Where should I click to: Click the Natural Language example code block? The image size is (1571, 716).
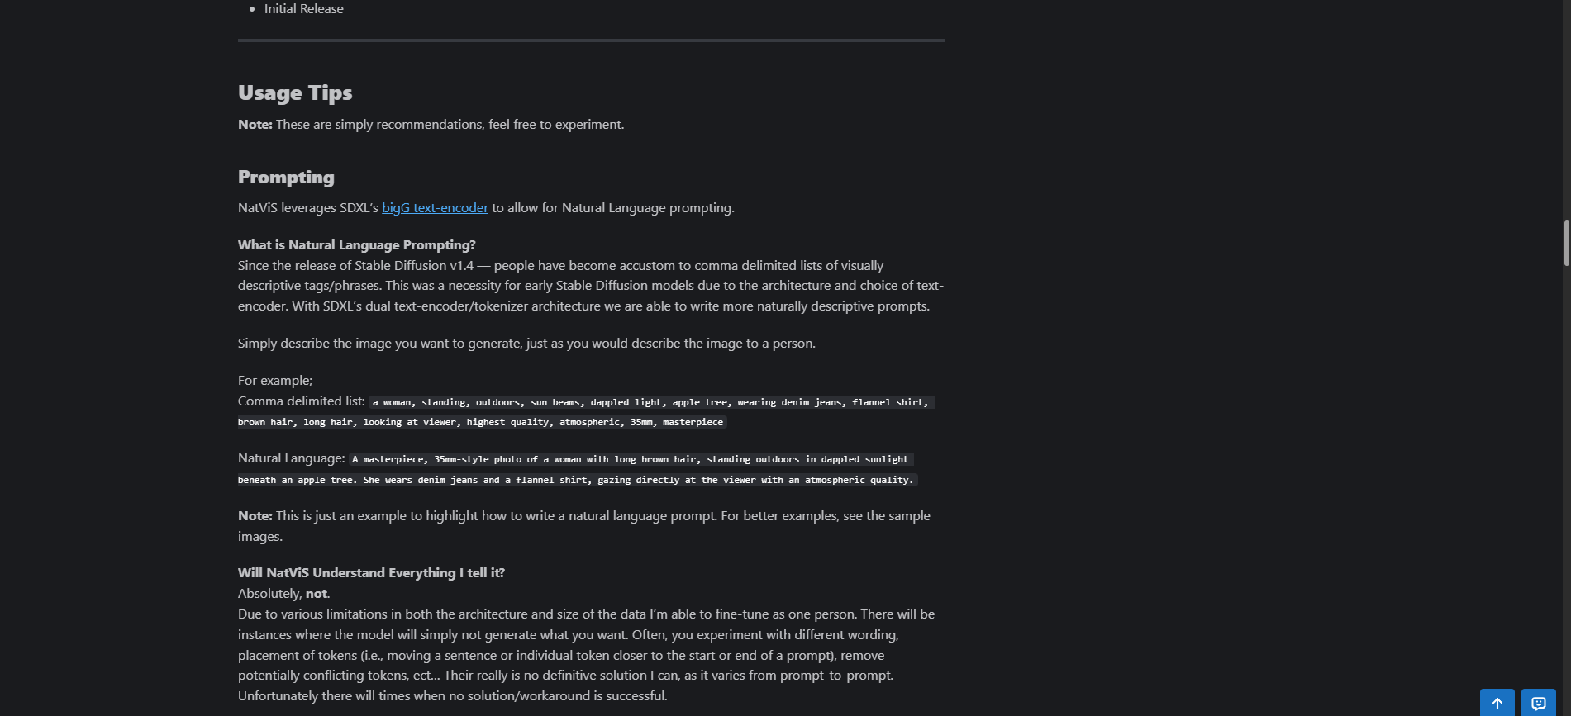[x=632, y=460]
